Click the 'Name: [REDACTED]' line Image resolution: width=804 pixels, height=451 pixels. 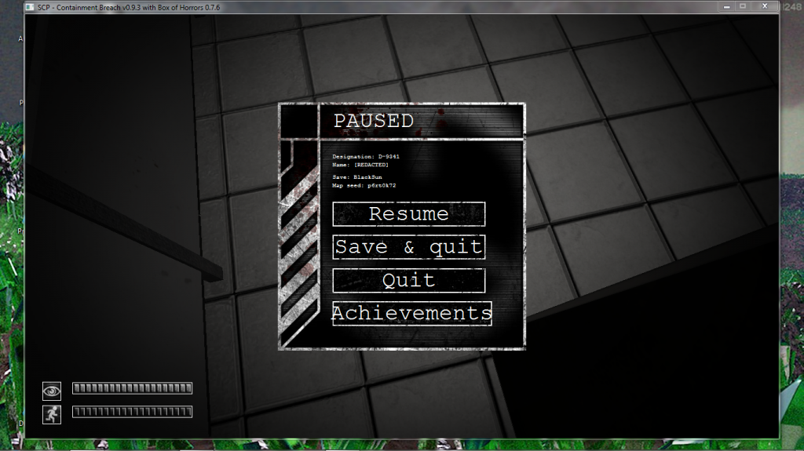360,165
